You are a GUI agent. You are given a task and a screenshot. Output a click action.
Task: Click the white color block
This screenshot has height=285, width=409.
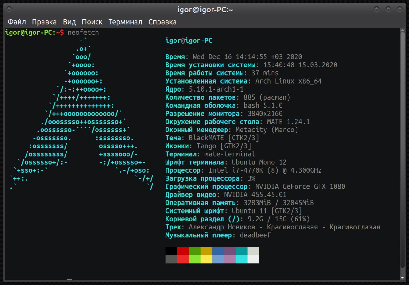pos(253,259)
